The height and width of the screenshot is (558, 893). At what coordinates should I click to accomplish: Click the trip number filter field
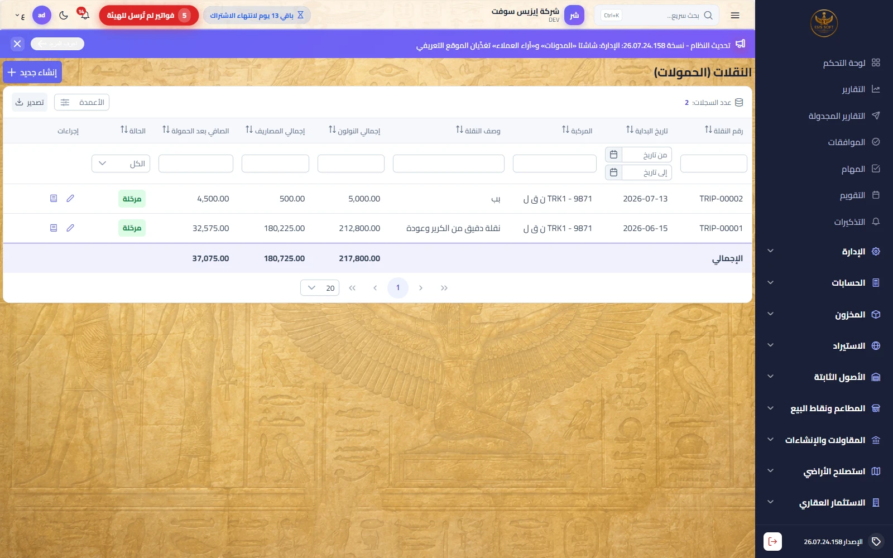click(x=714, y=163)
